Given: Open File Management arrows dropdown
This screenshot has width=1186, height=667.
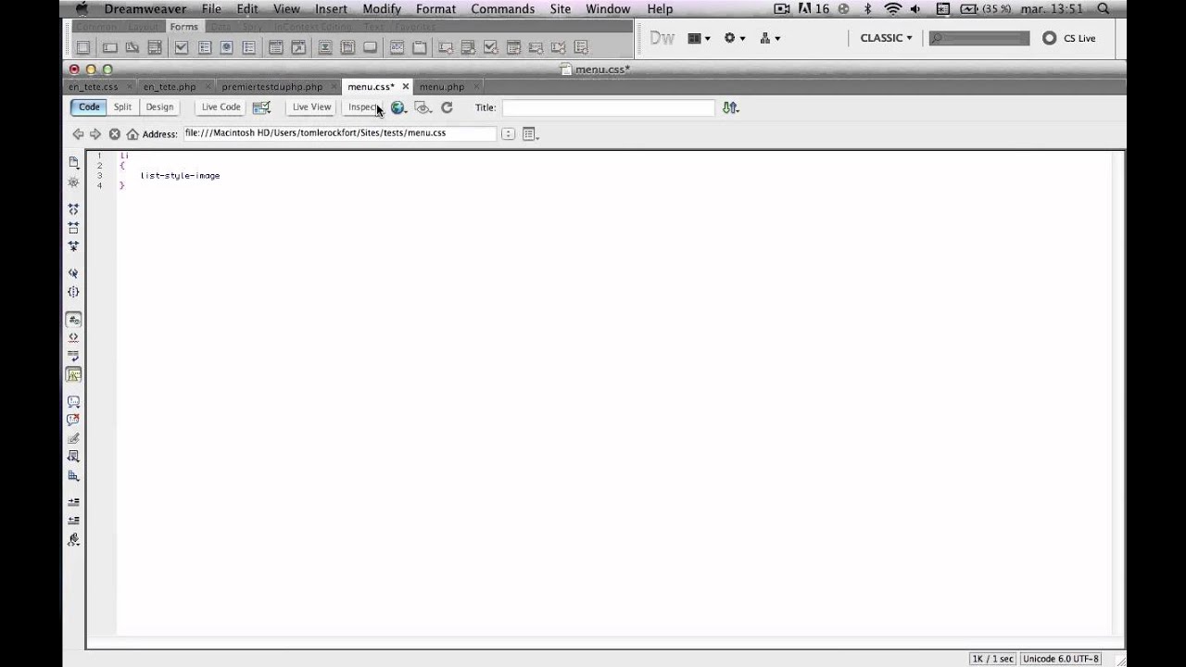Looking at the screenshot, I should coord(731,107).
